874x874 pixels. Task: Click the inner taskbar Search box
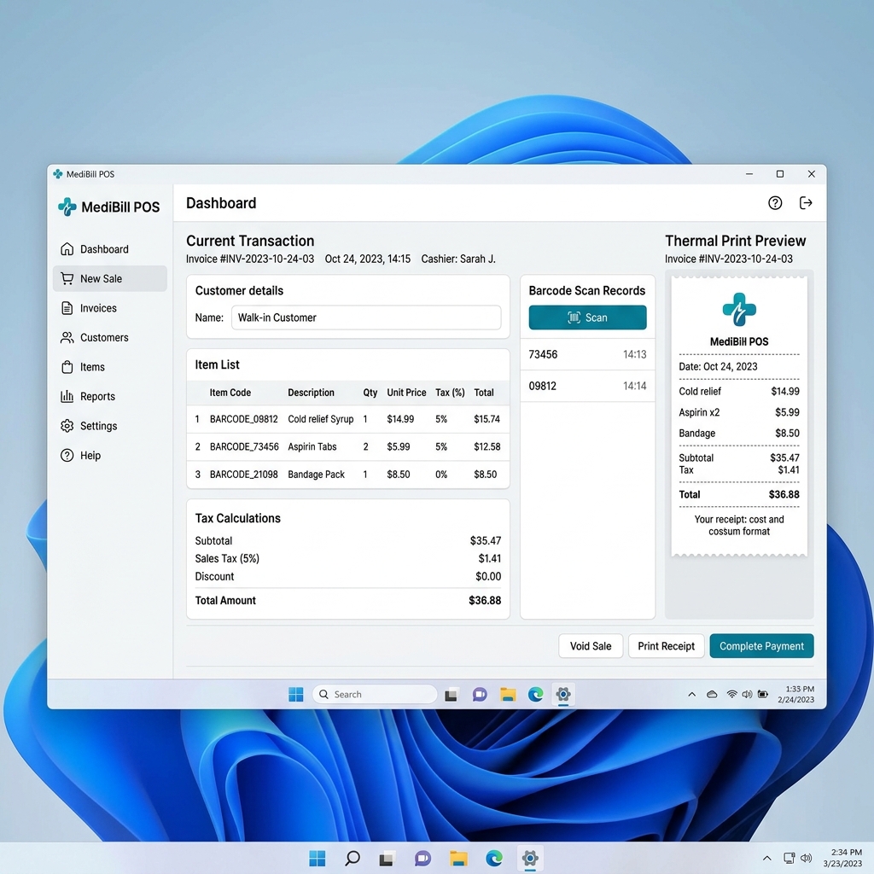coord(375,695)
